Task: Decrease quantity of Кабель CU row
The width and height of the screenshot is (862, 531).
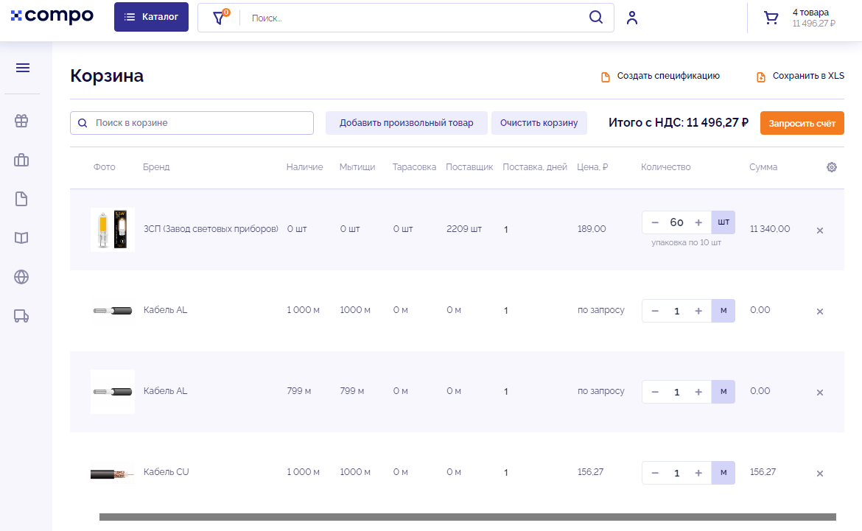Action: (655, 474)
